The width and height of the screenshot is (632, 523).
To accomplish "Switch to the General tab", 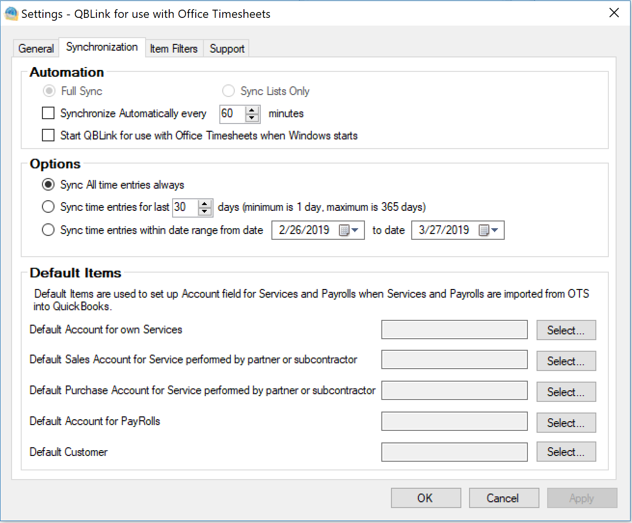I will [36, 49].
